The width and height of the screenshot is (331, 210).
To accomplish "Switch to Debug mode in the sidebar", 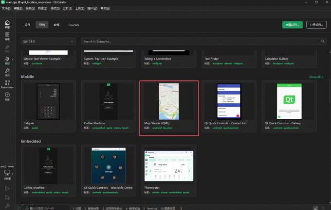I will [7, 59].
